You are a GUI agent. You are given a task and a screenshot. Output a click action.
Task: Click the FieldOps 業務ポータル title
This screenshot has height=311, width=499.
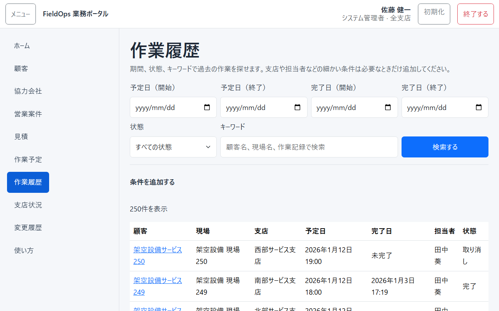(76, 14)
